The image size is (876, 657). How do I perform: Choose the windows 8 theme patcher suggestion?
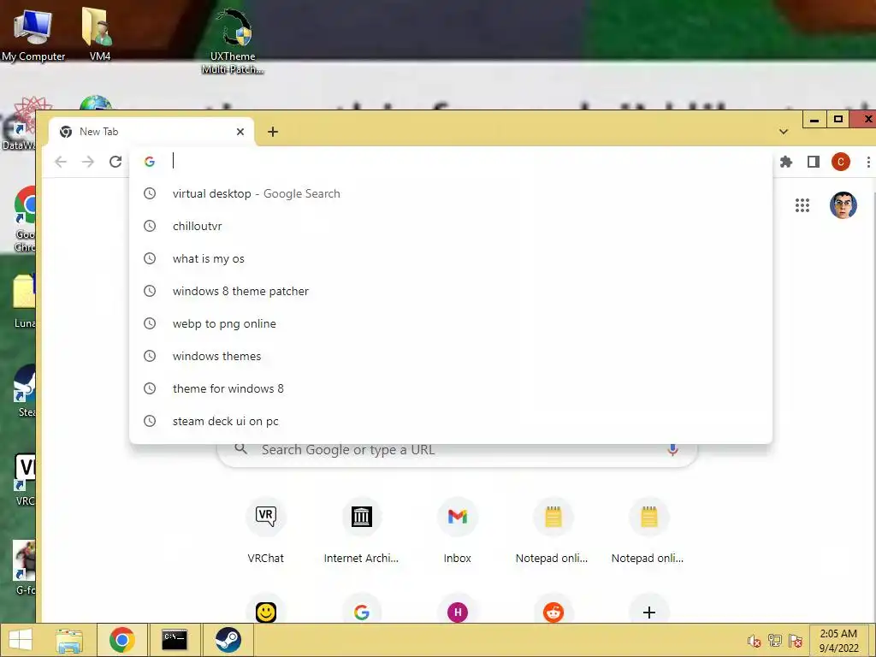point(451,291)
